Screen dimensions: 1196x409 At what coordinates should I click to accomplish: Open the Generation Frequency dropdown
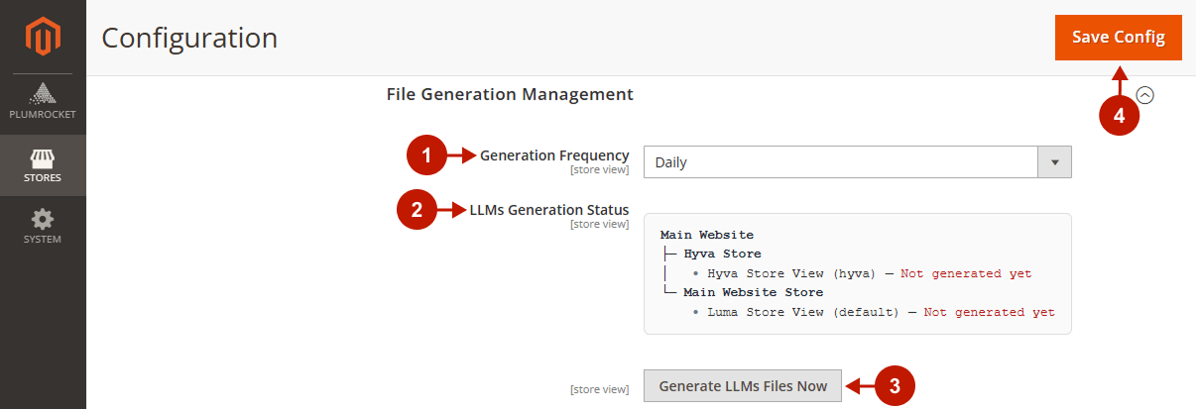tap(858, 162)
